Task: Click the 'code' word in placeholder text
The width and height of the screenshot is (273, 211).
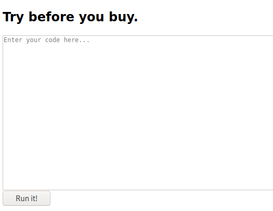Action: click(53, 40)
